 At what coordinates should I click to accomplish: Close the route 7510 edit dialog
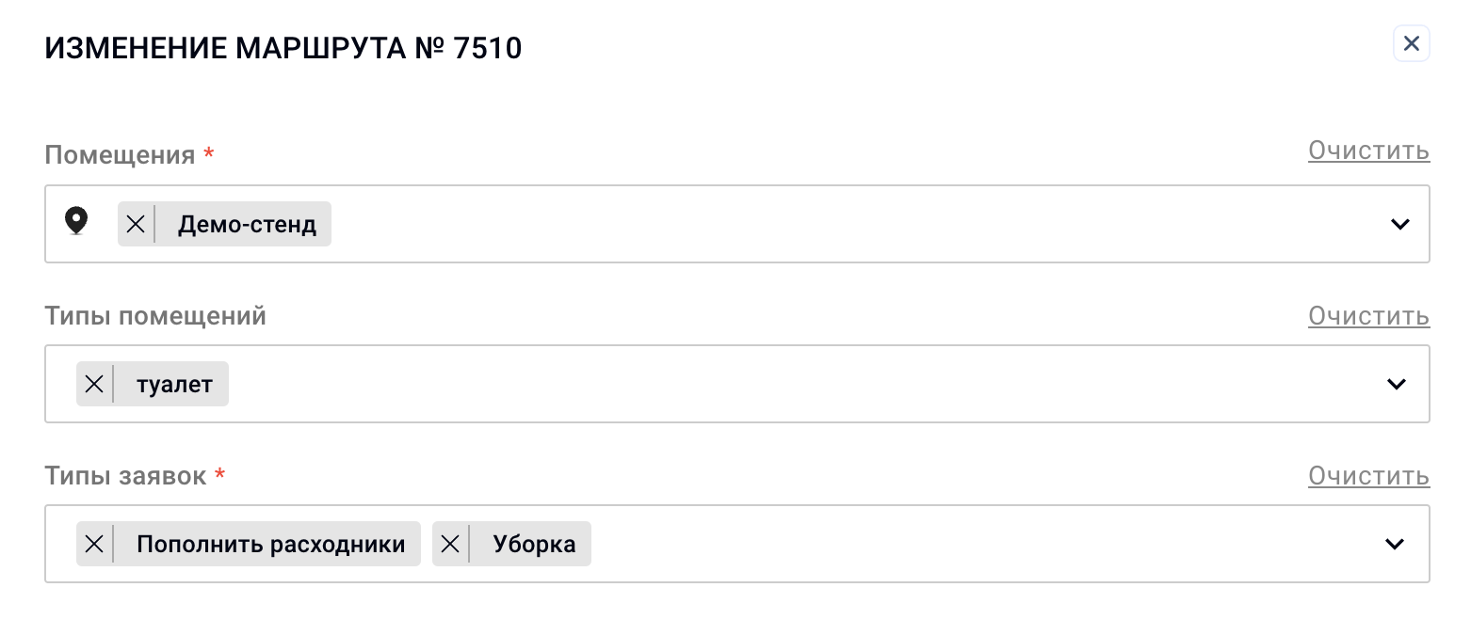tap(1411, 43)
